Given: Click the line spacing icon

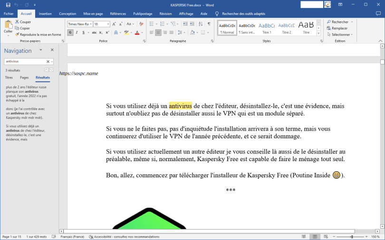Looking at the screenshot, I should point(180,32).
